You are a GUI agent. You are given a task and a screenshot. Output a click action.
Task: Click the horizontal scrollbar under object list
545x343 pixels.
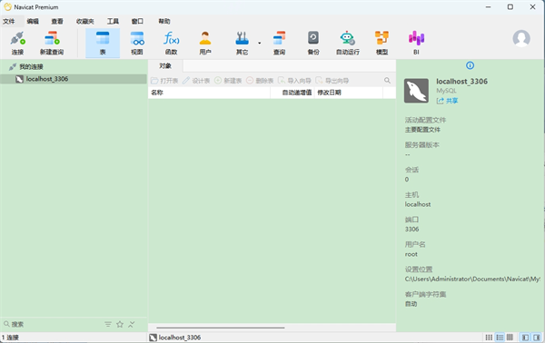[x=221, y=328]
